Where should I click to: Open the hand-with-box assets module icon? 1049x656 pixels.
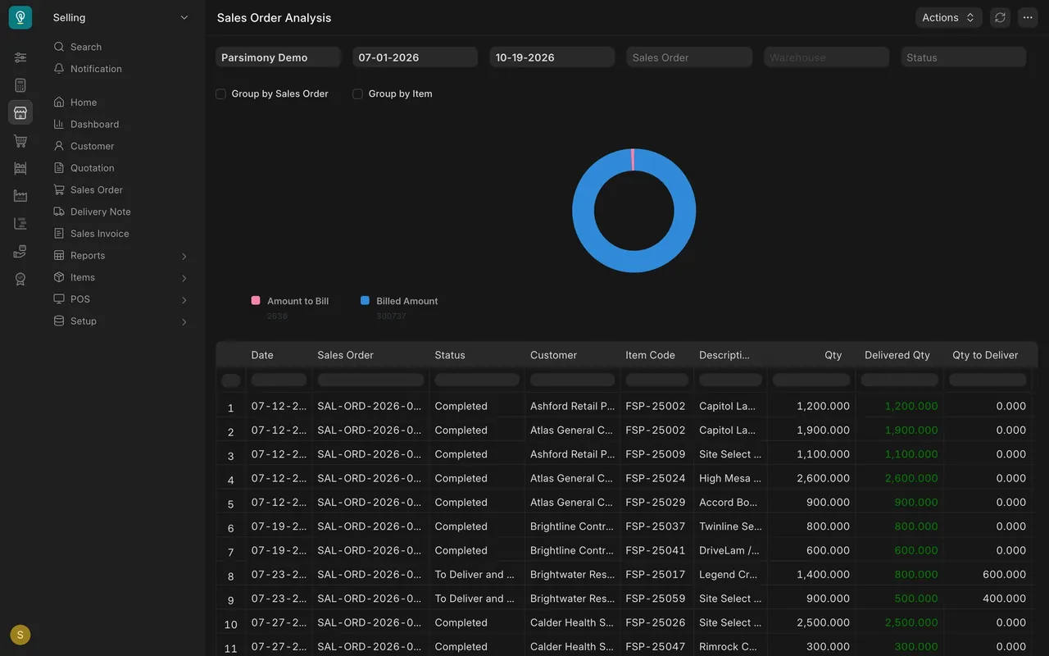tap(20, 252)
